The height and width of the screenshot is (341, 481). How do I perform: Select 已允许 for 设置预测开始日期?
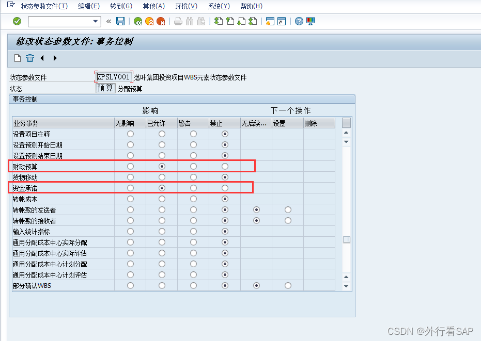[162, 144]
